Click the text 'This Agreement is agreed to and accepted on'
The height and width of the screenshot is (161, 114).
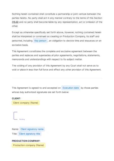pos(36,88)
